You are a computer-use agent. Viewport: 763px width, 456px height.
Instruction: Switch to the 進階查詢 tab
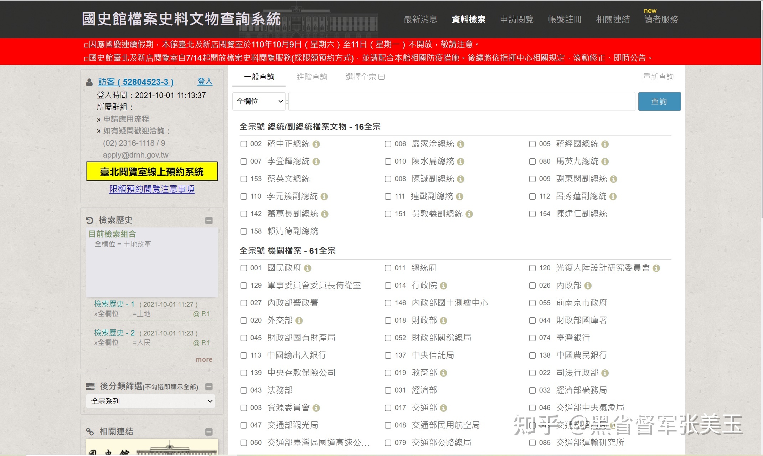[311, 77]
